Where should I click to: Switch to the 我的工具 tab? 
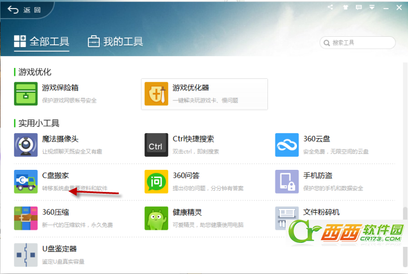click(x=116, y=41)
